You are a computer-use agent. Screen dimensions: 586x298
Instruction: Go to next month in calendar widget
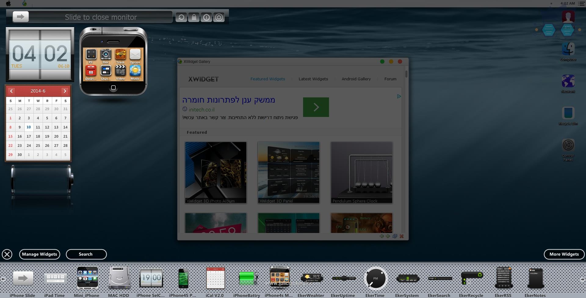tap(65, 91)
